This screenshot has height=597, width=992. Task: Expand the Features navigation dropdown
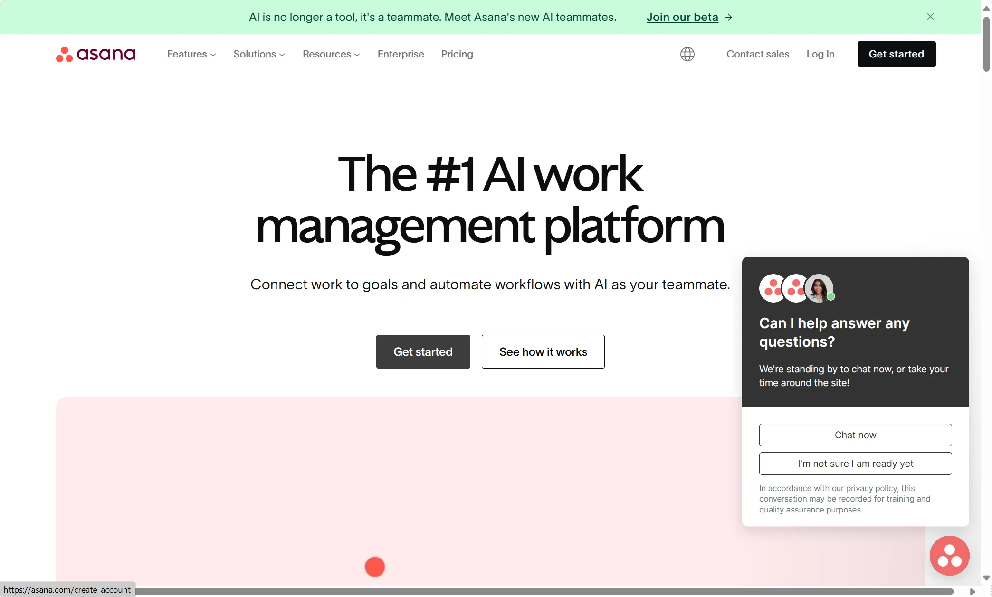(x=191, y=54)
